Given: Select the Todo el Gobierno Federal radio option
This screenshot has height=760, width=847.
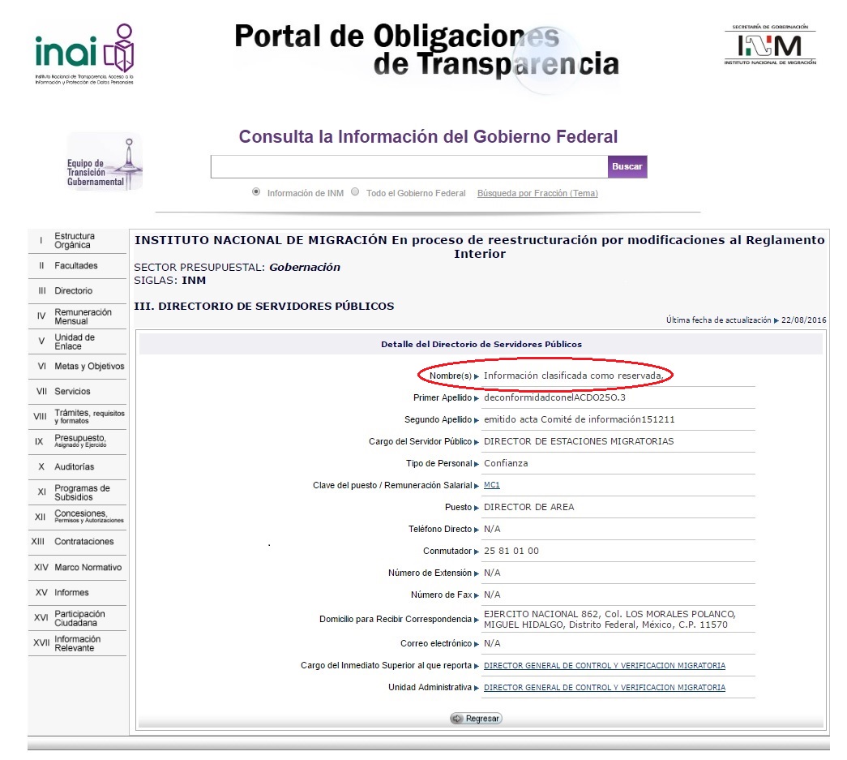Looking at the screenshot, I should [355, 192].
